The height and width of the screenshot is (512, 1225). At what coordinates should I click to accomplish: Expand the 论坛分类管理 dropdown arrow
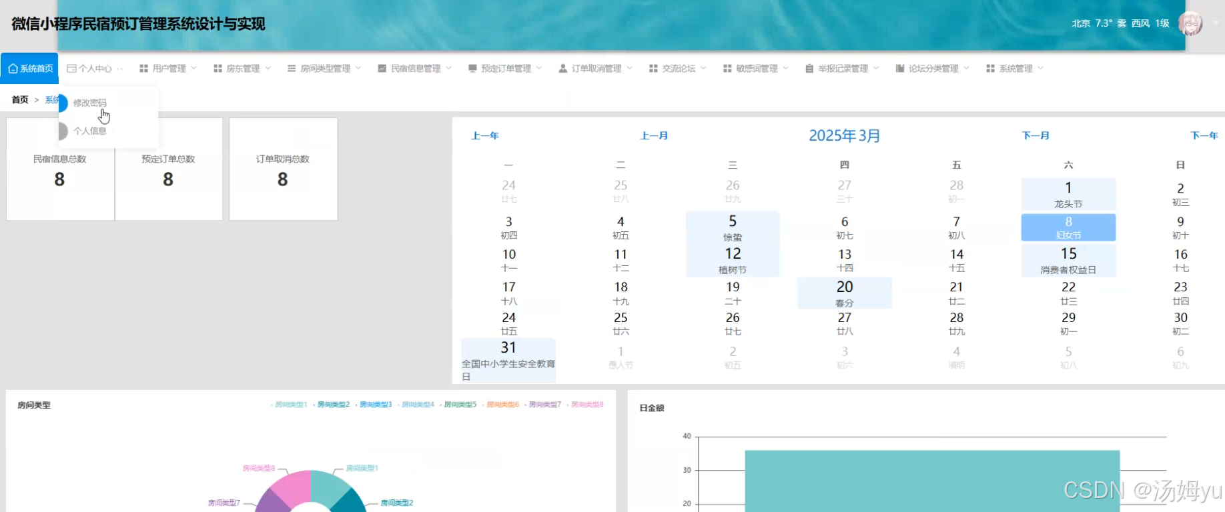(x=967, y=68)
